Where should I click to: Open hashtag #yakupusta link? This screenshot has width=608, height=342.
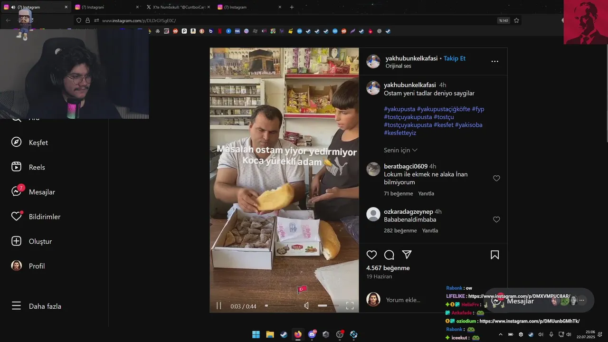coord(399,109)
